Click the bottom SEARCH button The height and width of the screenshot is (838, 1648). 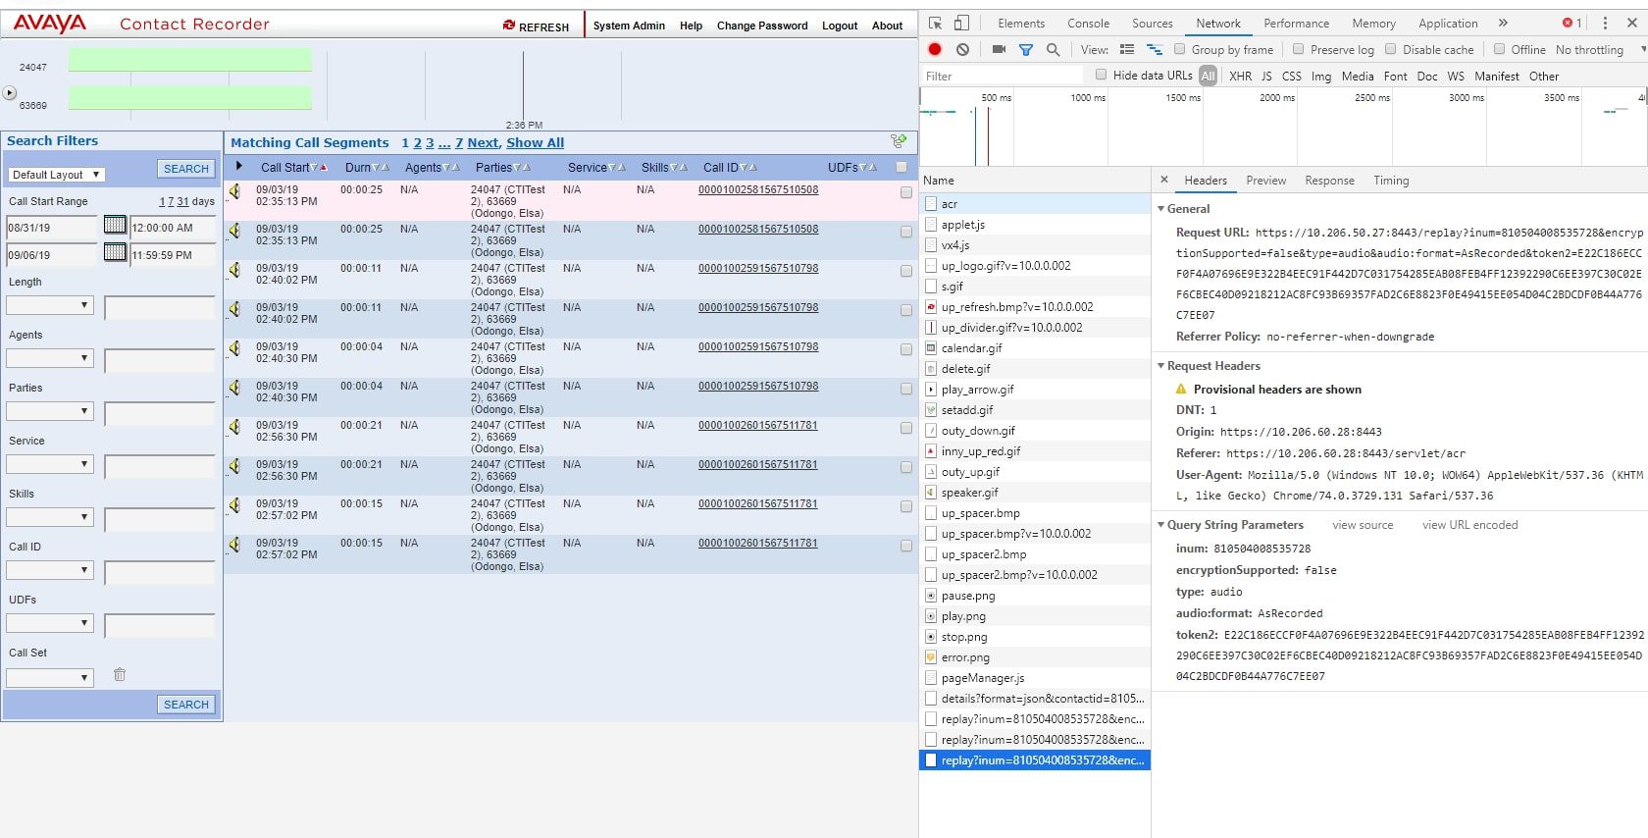click(x=186, y=705)
